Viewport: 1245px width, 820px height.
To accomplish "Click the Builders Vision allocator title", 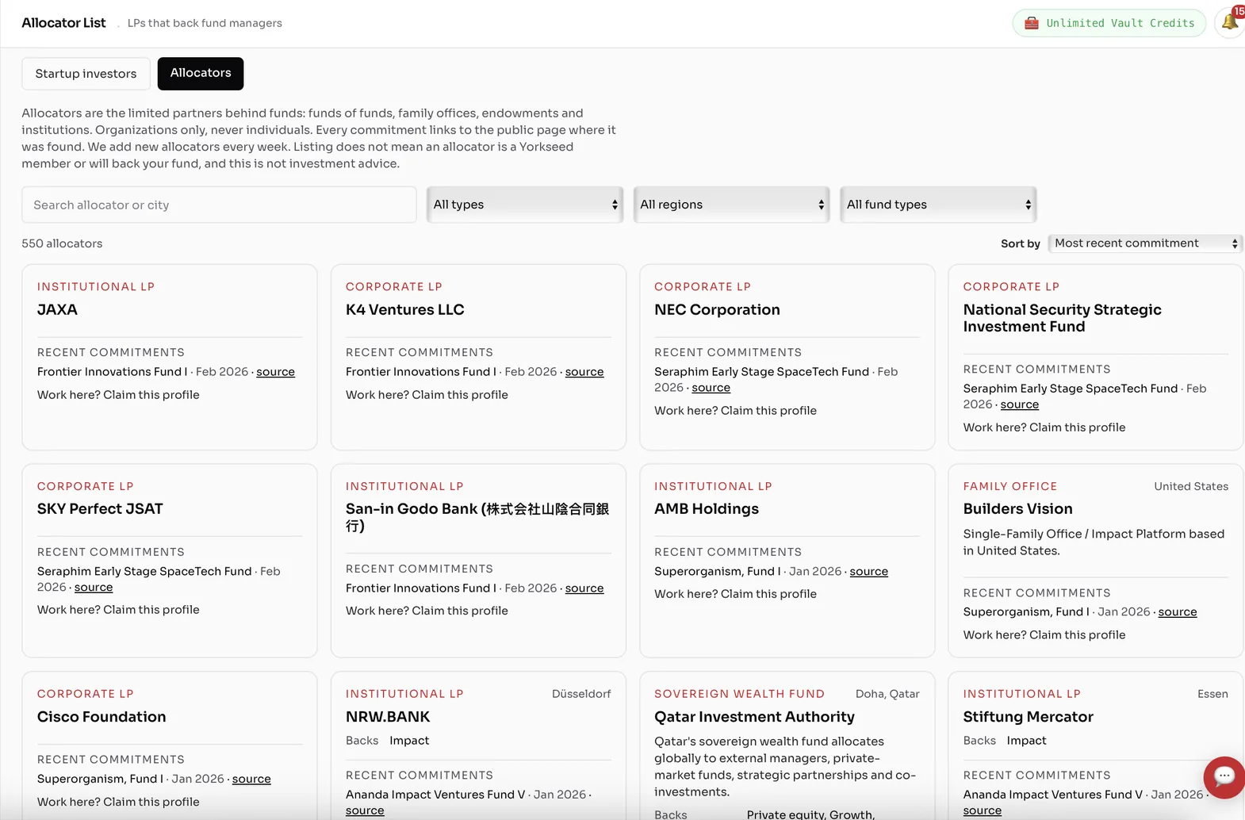I will point(1017,509).
